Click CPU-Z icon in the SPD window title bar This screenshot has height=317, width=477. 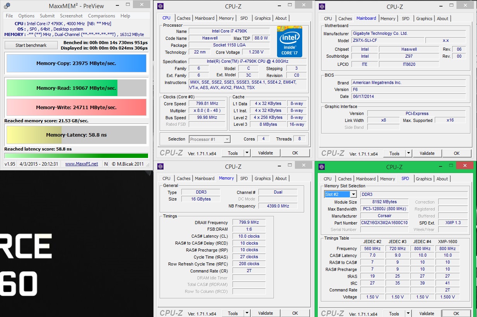322,166
